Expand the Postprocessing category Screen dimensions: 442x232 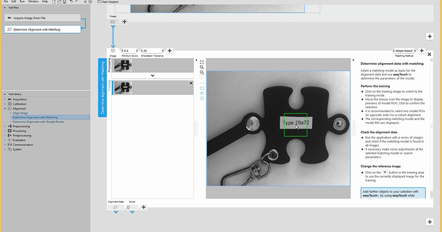pyautogui.click(x=5, y=136)
